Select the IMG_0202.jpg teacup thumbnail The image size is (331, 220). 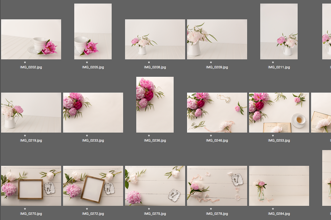pos(31,39)
